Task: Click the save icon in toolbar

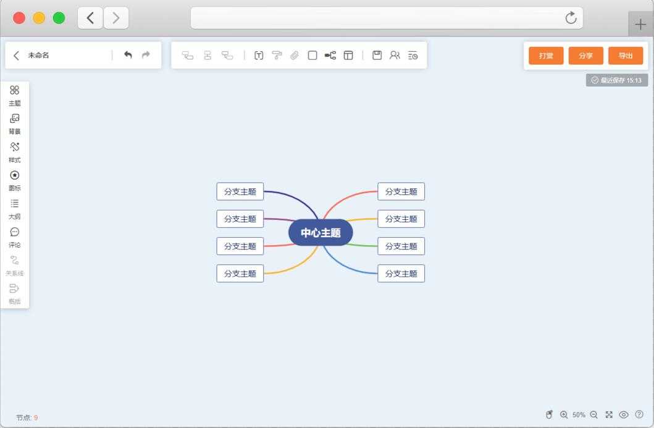Action: [377, 56]
